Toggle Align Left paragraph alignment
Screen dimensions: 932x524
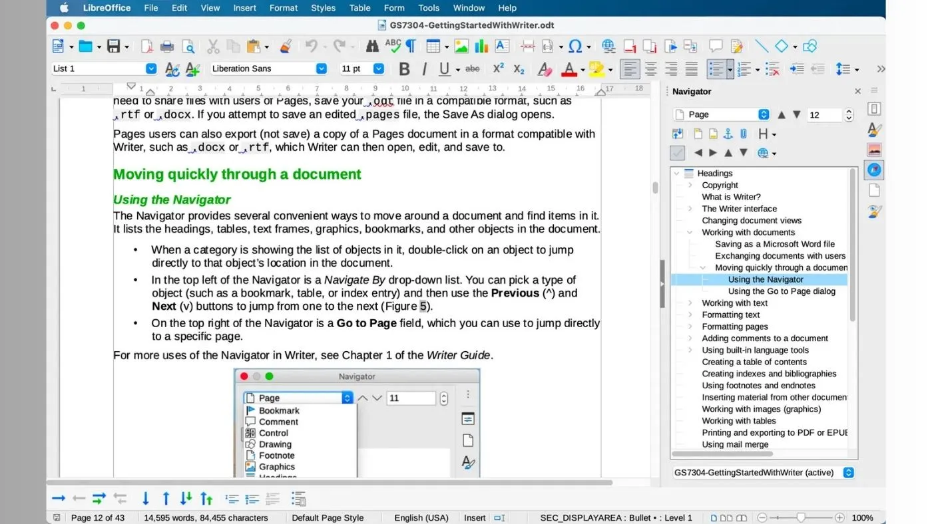[630, 68]
